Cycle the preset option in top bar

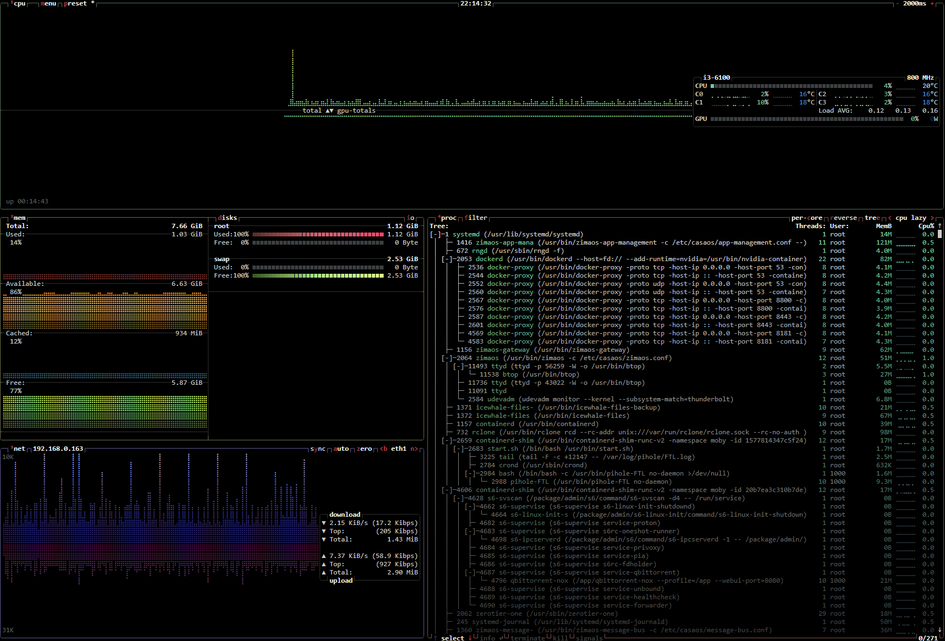coord(75,4)
